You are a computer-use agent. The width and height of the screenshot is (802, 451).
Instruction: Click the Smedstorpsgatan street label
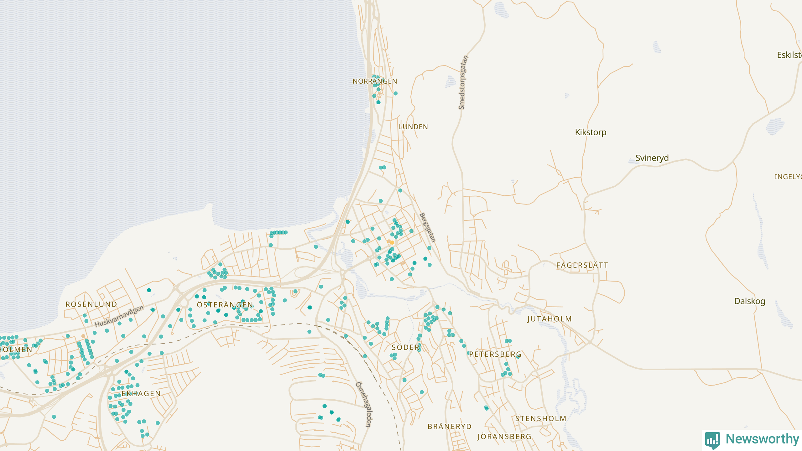pos(463,82)
